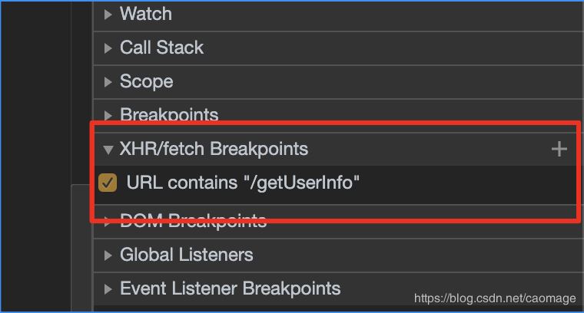Click the Event Listener Breakpoints label

pyautogui.click(x=230, y=288)
